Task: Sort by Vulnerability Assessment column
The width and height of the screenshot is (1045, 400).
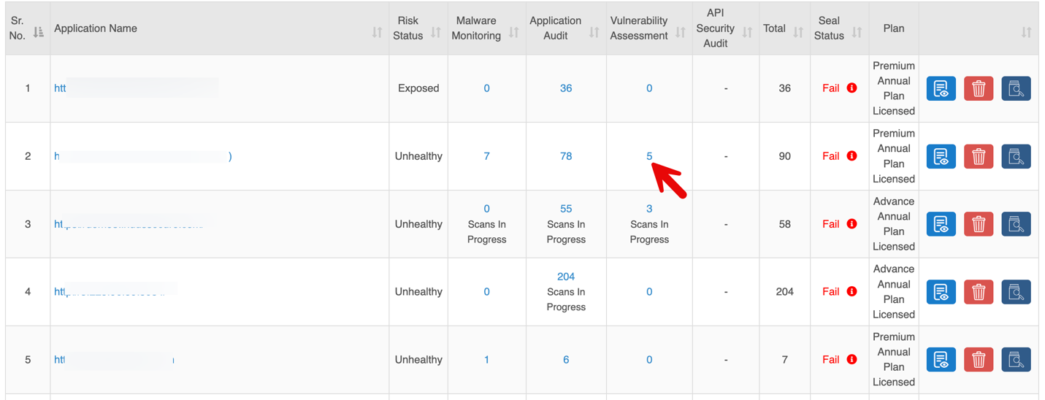Action: pos(681,32)
